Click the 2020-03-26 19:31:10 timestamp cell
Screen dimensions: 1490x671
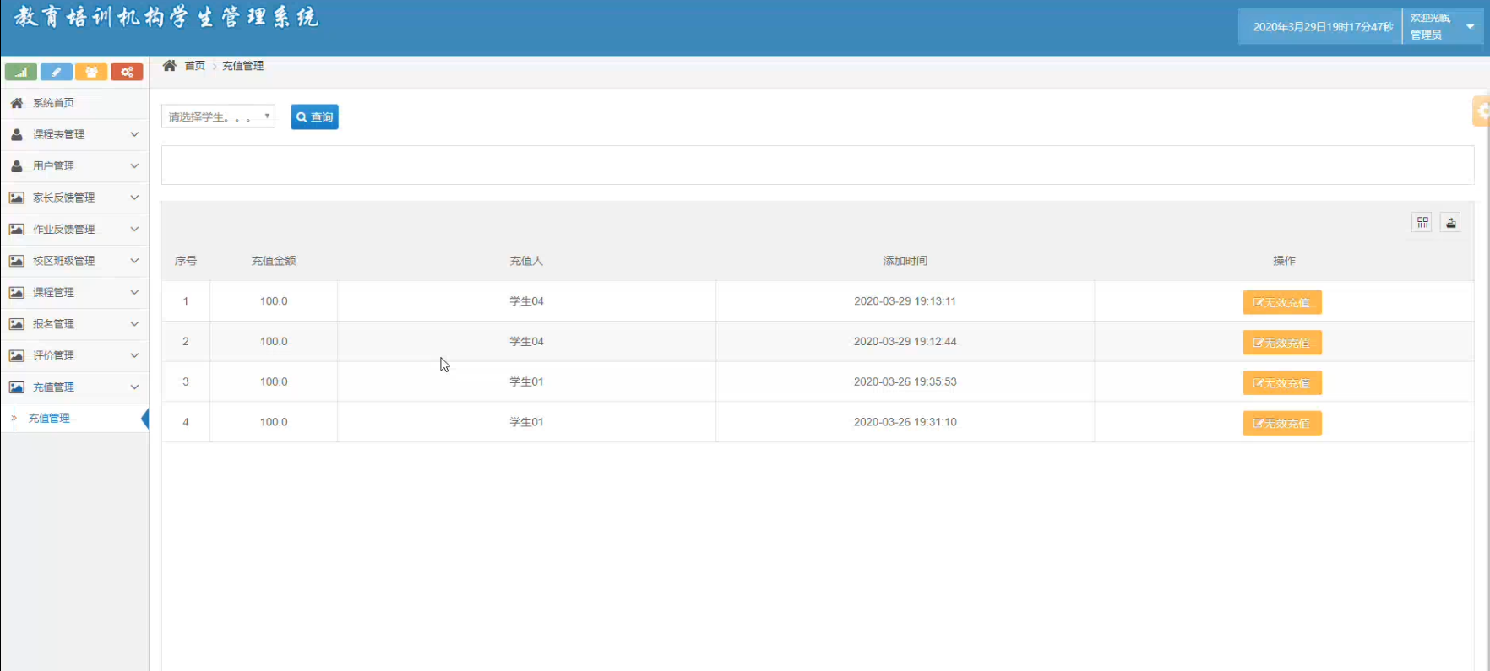pos(905,422)
